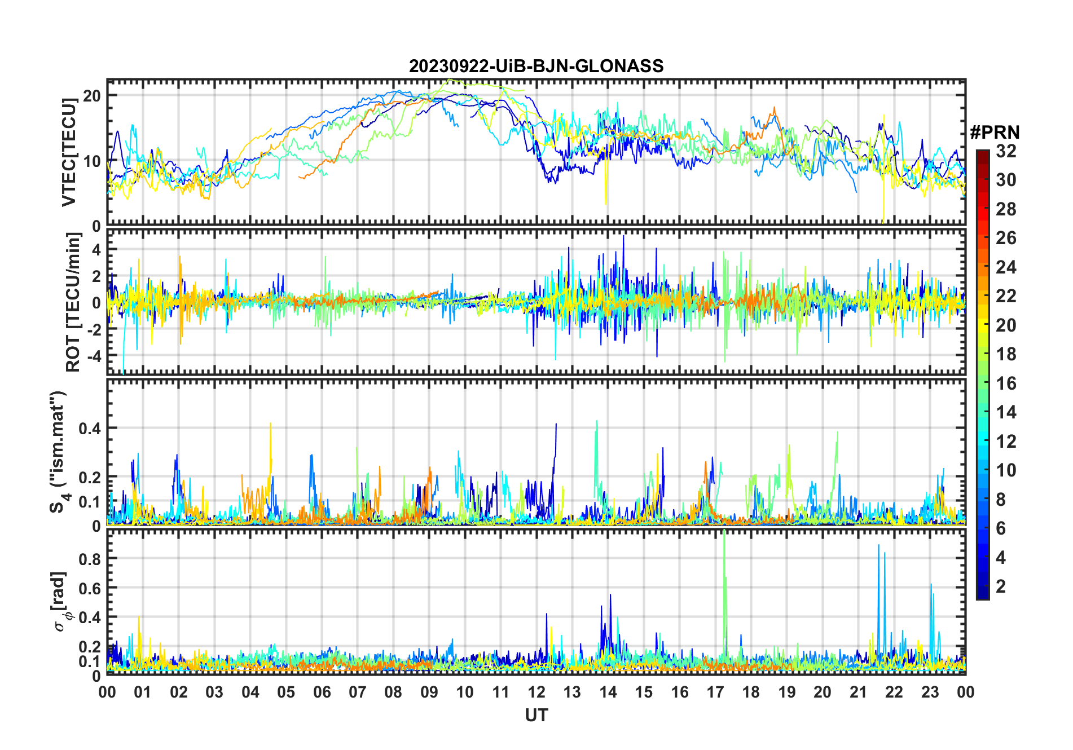The width and height of the screenshot is (1073, 750).
Task: Click the 20 tick label on the VTEC axis
Action: point(91,96)
